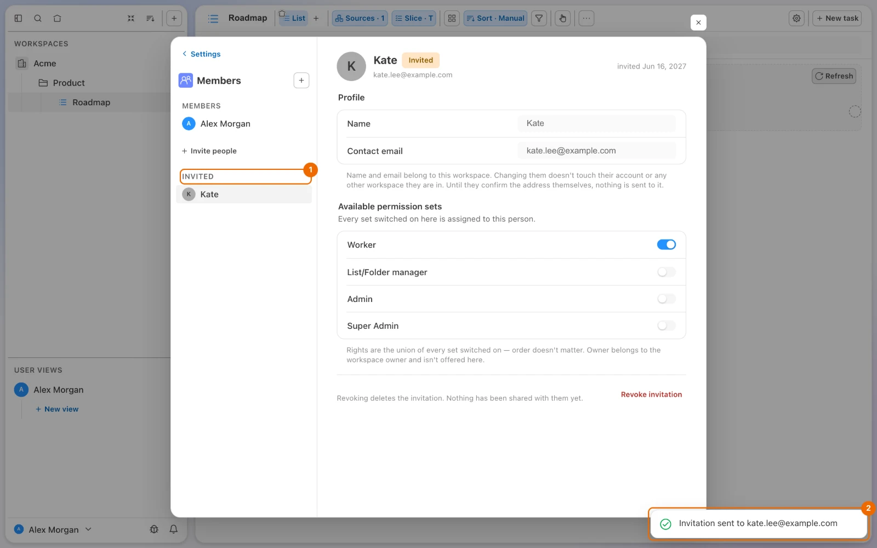Open the Alex Morgan account dropdown
This screenshot has width=877, height=548.
coord(53,529)
